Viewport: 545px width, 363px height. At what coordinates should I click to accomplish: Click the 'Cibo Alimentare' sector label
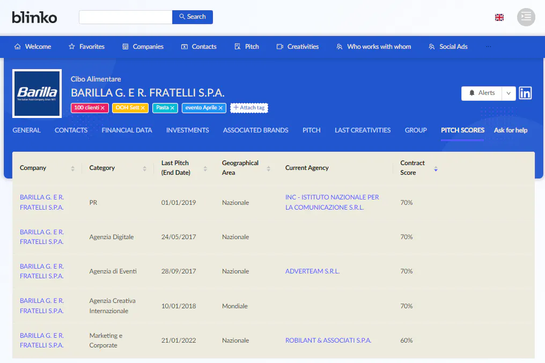[x=96, y=79]
